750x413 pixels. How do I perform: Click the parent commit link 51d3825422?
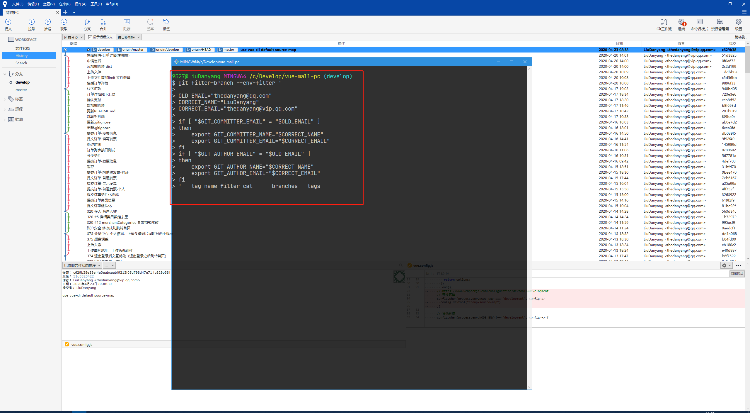coord(83,276)
